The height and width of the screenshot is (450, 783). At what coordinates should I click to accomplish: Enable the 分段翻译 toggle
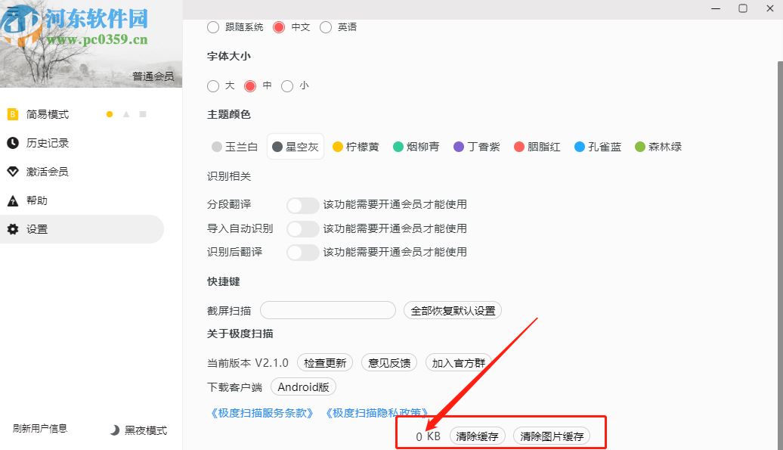(302, 205)
